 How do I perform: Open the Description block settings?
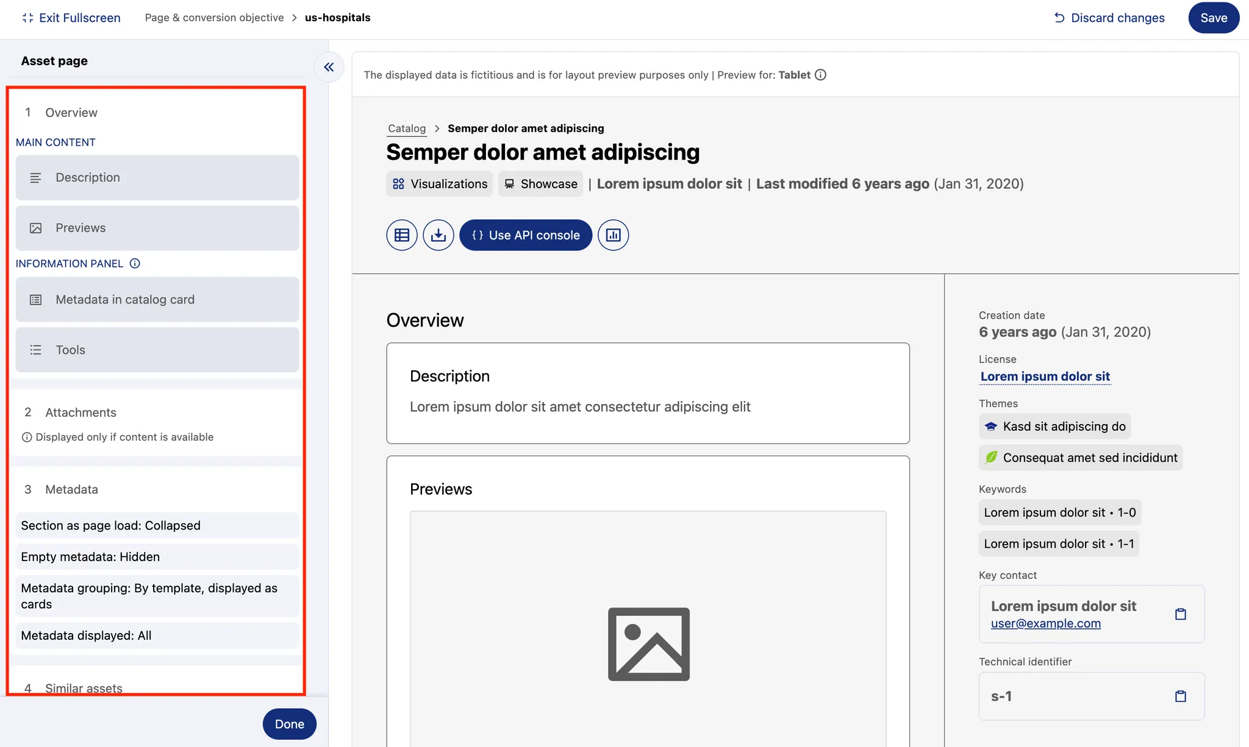157,177
